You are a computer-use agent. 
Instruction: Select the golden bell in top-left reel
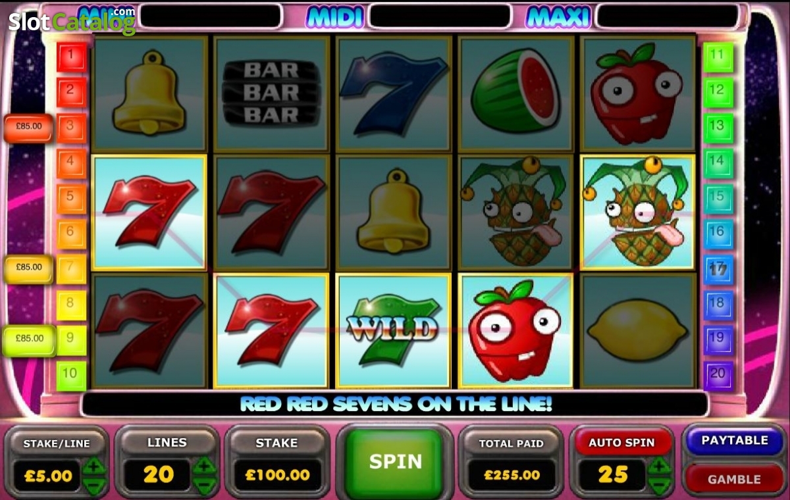[149, 93]
